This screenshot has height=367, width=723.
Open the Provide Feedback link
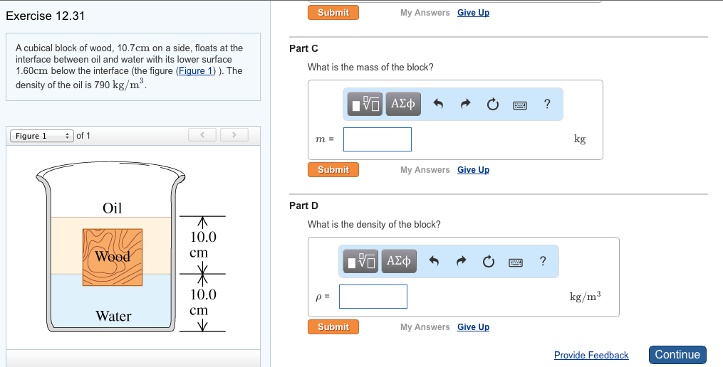pyautogui.click(x=591, y=355)
